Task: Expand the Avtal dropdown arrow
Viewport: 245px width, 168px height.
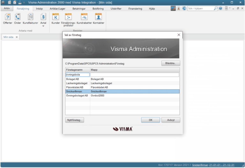Action: coord(43,26)
